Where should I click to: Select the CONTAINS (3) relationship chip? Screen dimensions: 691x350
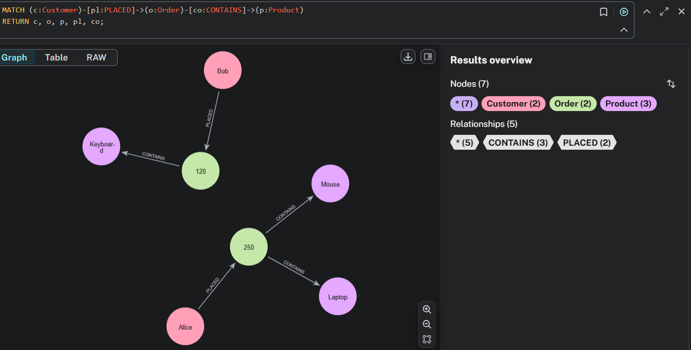[518, 143]
